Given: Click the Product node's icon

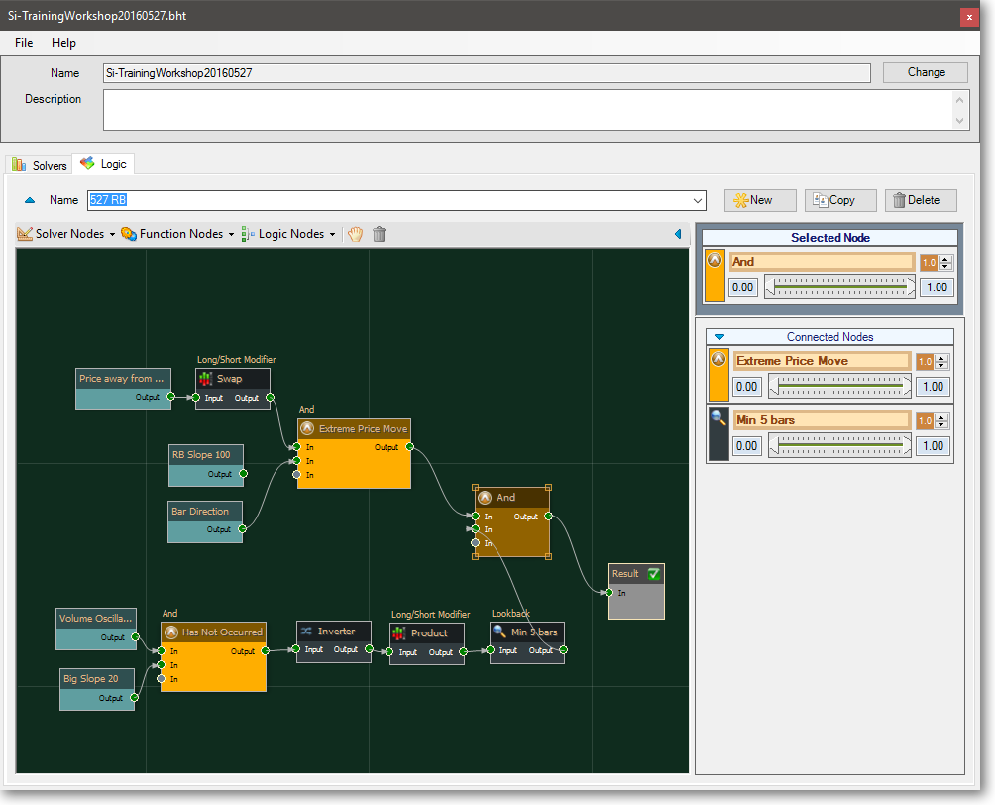Looking at the screenshot, I should point(399,633).
